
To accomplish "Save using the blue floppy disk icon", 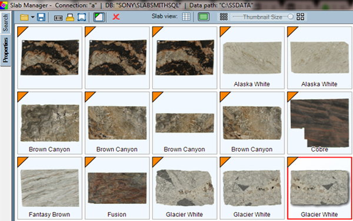I will [41, 17].
